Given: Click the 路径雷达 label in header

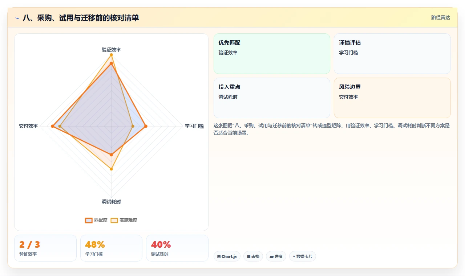Looking at the screenshot, I should (440, 17).
